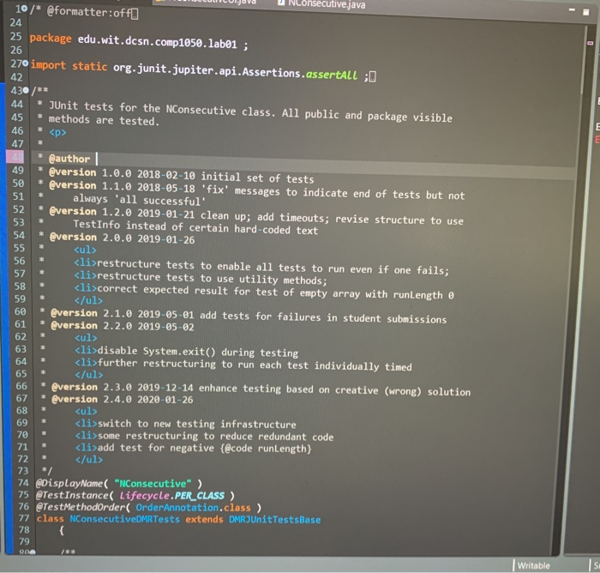Viewport: 600px width, 573px height.
Task: Expand the folded comment at line 1
Action: click(26, 9)
